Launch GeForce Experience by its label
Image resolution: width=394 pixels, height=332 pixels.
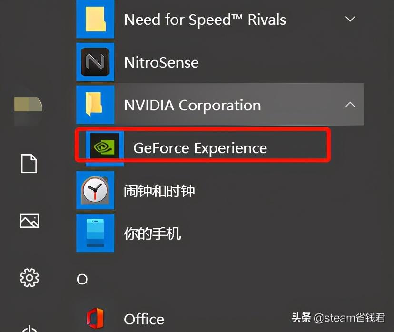pos(200,148)
